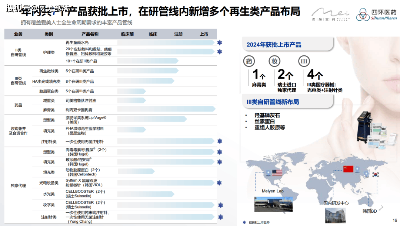Click PHA微球再生医学材料 product name
Screen dimensions: 400x226
(85, 131)
